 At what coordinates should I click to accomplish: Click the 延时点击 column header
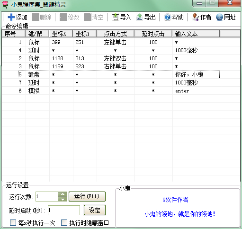pyautogui.click(x=153, y=34)
